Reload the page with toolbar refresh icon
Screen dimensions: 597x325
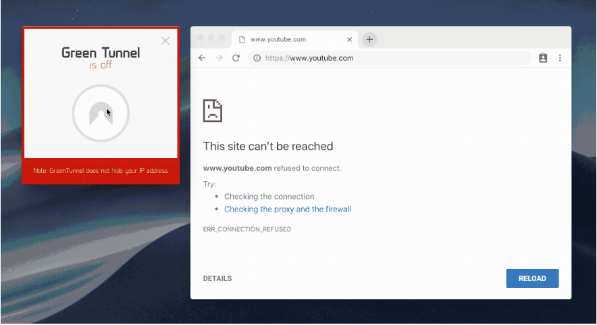click(236, 58)
